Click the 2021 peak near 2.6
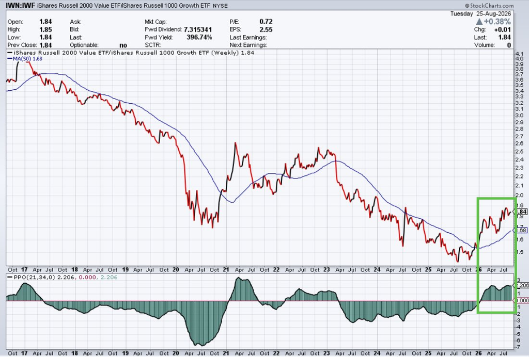Viewport: 529px width, 357px height. tap(235, 143)
